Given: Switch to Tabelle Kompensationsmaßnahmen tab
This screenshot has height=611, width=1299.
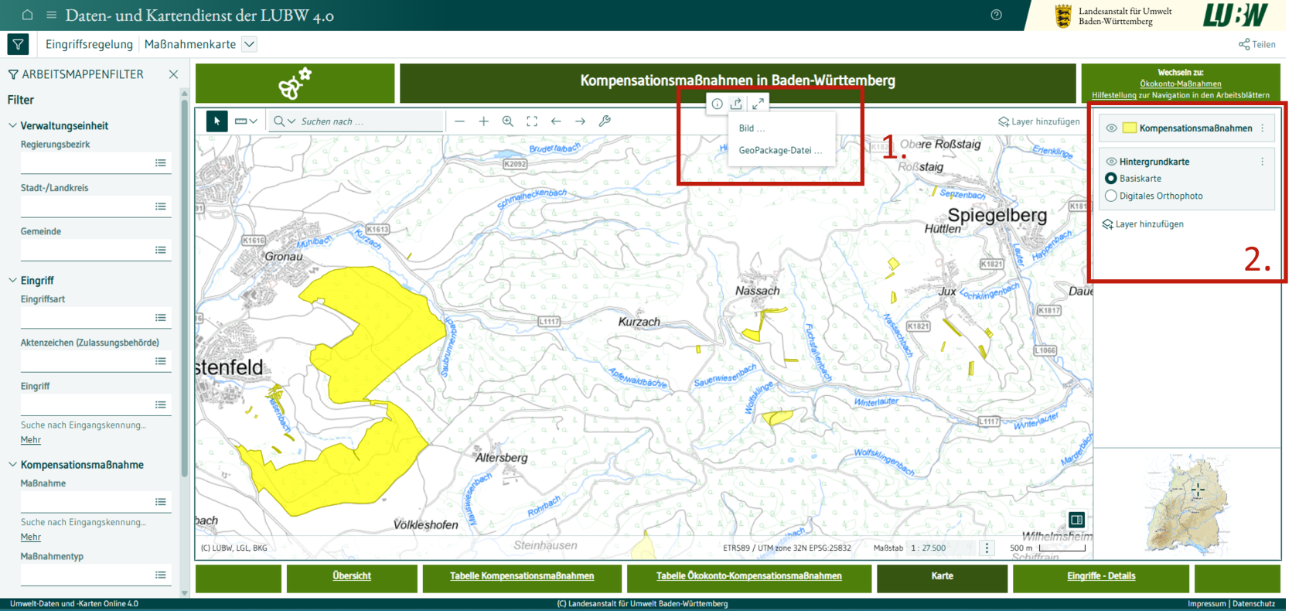Looking at the screenshot, I should (x=522, y=576).
